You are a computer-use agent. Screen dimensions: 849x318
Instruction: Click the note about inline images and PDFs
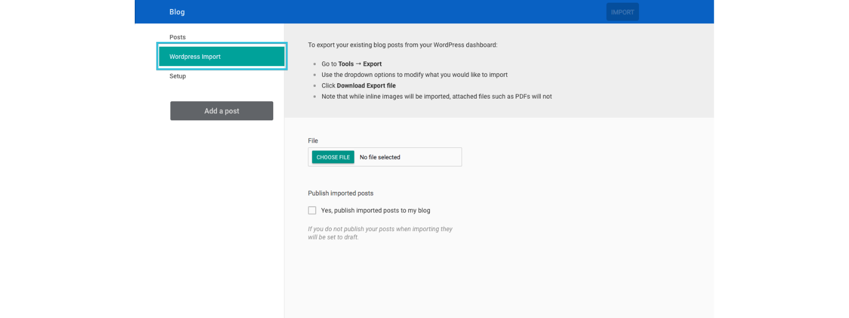pyautogui.click(x=436, y=96)
